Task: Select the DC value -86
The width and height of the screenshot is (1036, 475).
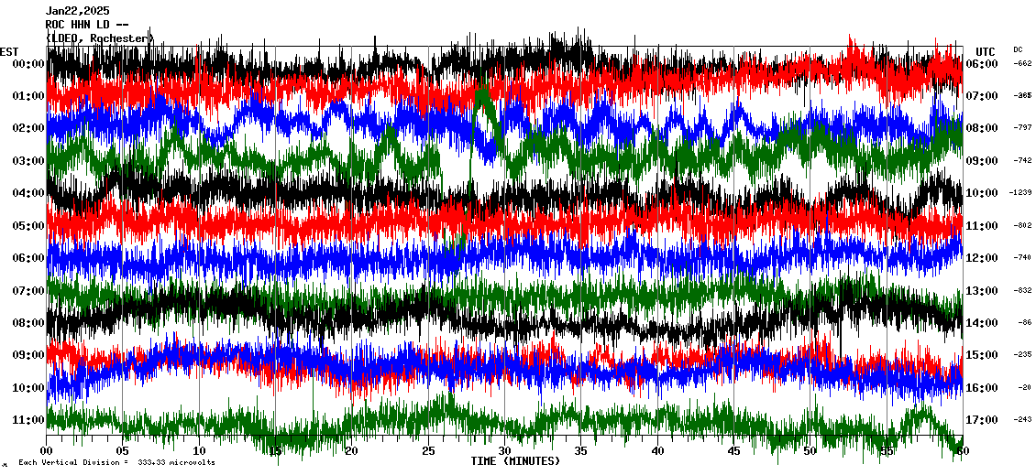Action: coord(1025,323)
